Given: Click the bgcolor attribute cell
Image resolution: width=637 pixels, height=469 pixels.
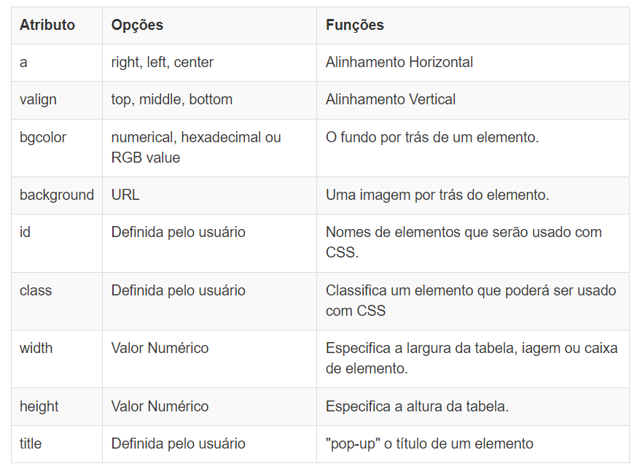Looking at the screenshot, I should 43,137.
